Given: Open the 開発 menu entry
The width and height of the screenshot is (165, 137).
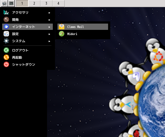Looking at the screenshot, I should point(15,20).
